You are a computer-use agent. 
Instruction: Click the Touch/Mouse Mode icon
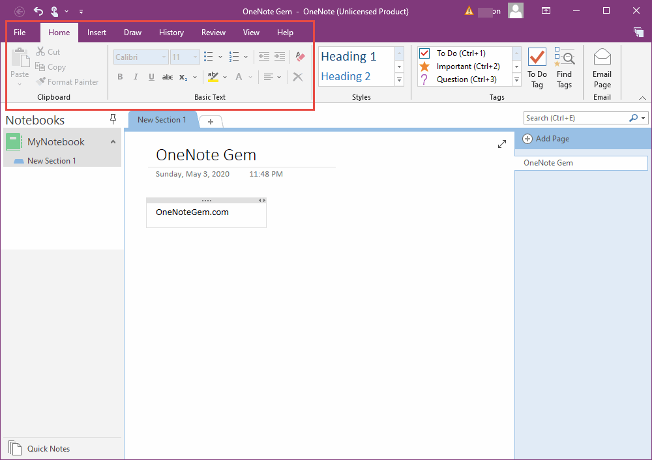tap(54, 11)
